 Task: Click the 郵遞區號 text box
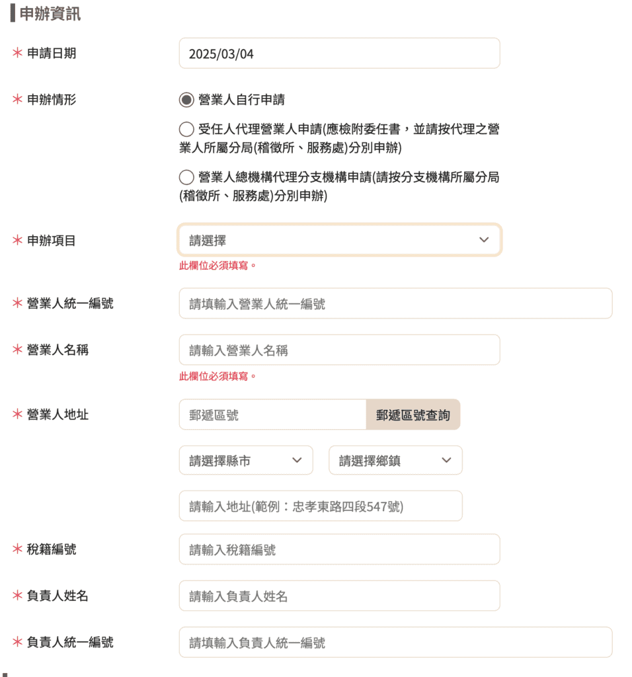click(272, 415)
